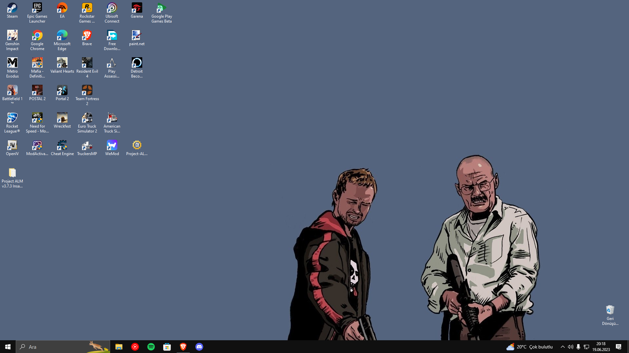This screenshot has height=353, width=629.
Task: Open the Steam desktop shortcut
Action: point(12,10)
